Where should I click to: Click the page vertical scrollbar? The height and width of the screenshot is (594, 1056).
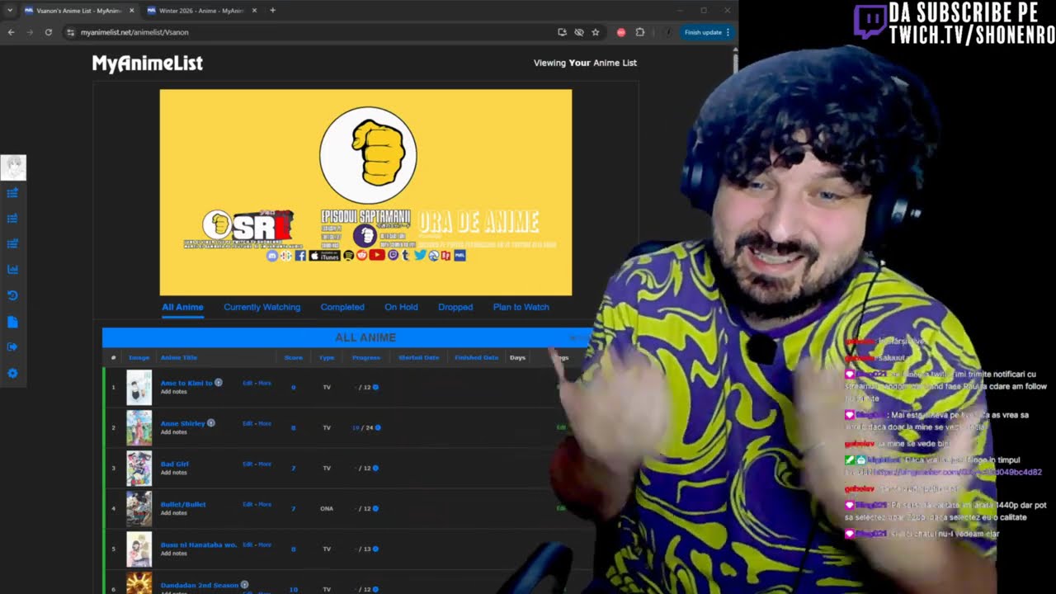[x=735, y=62]
